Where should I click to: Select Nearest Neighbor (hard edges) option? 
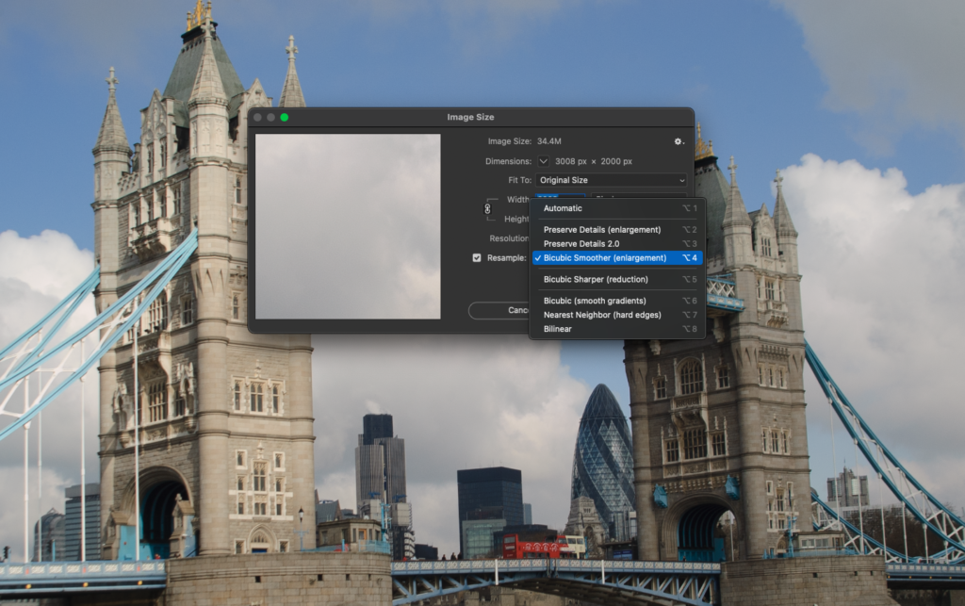coord(616,315)
